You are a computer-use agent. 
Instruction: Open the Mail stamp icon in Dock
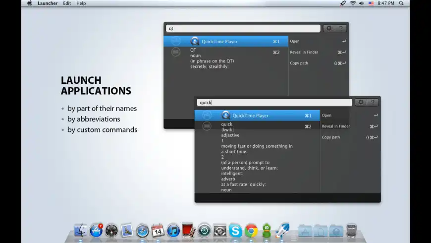pos(127,231)
